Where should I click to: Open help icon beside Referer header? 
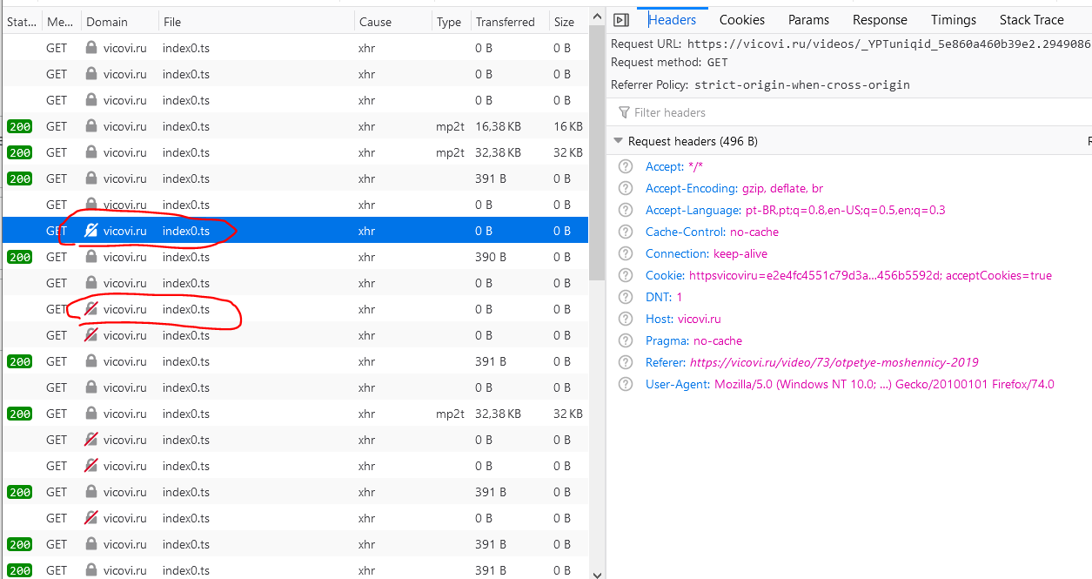pyautogui.click(x=625, y=362)
